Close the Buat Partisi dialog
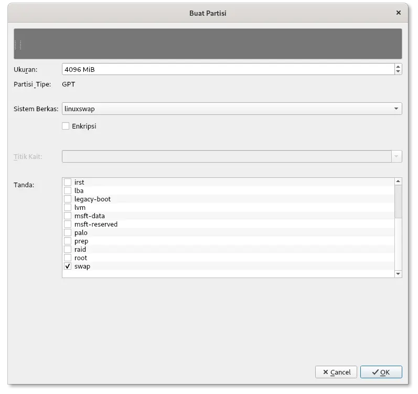 [398, 13]
